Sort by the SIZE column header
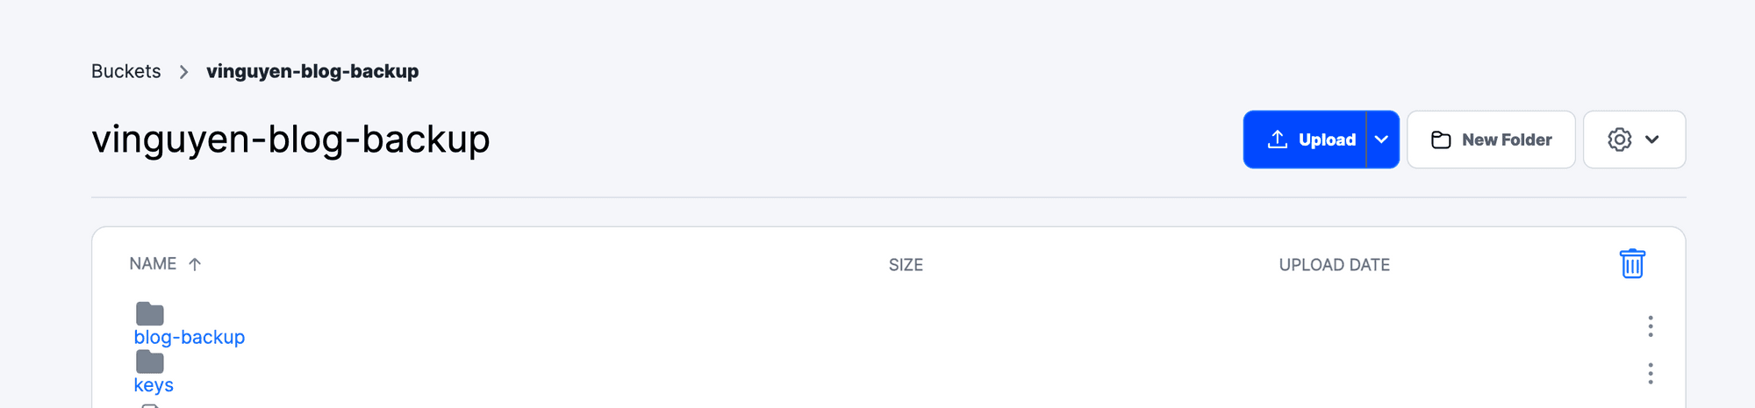The height and width of the screenshot is (408, 1755). (906, 265)
